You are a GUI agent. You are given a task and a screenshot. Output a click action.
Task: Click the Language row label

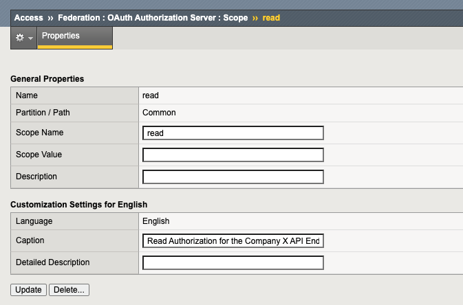[x=34, y=221]
